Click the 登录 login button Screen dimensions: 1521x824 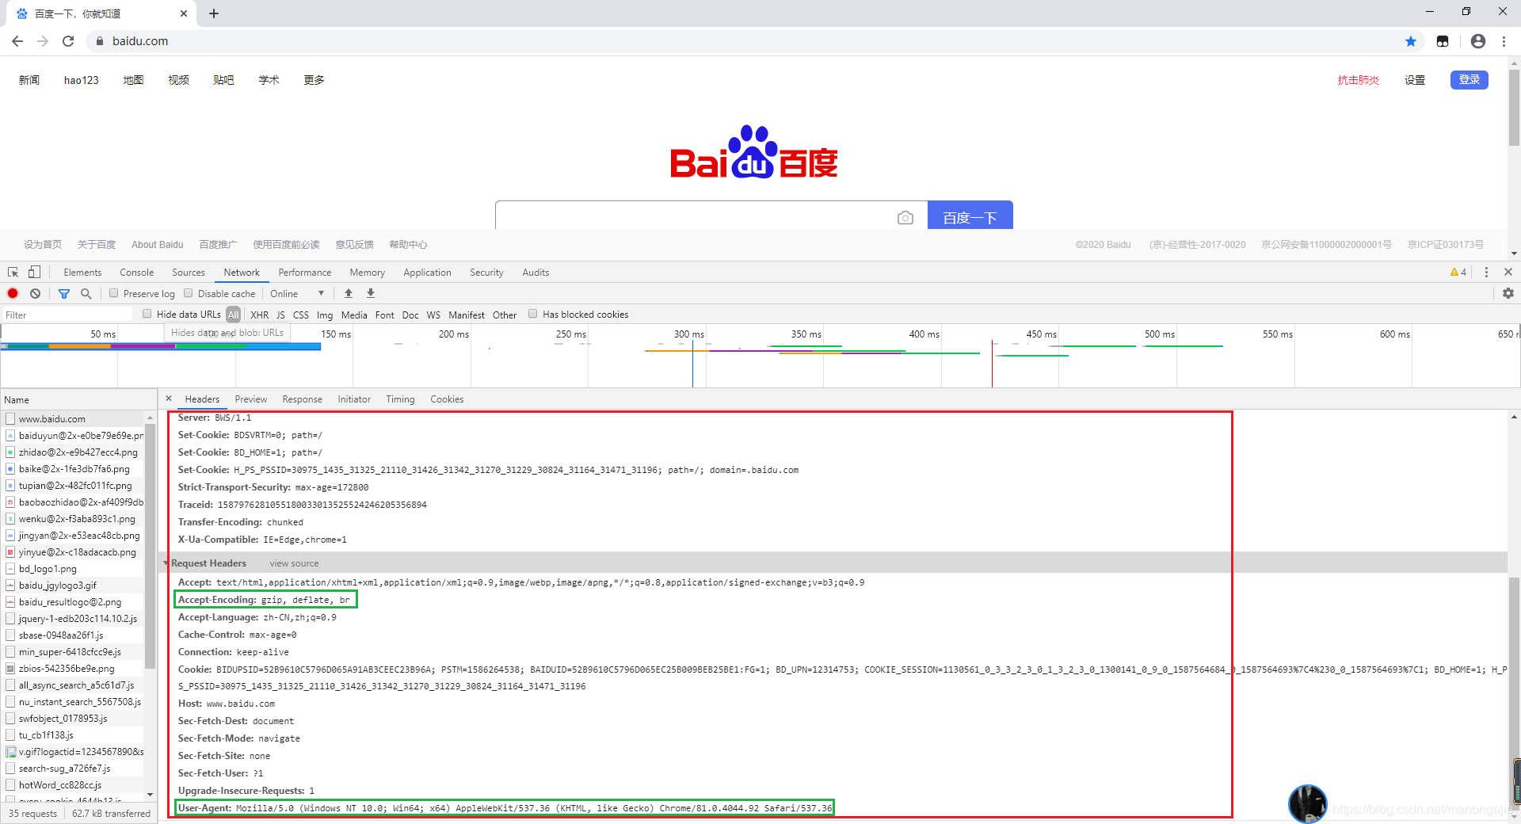tap(1470, 79)
